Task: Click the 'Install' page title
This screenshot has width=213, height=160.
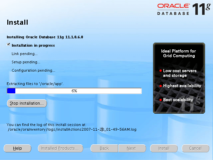Action: click(17, 22)
